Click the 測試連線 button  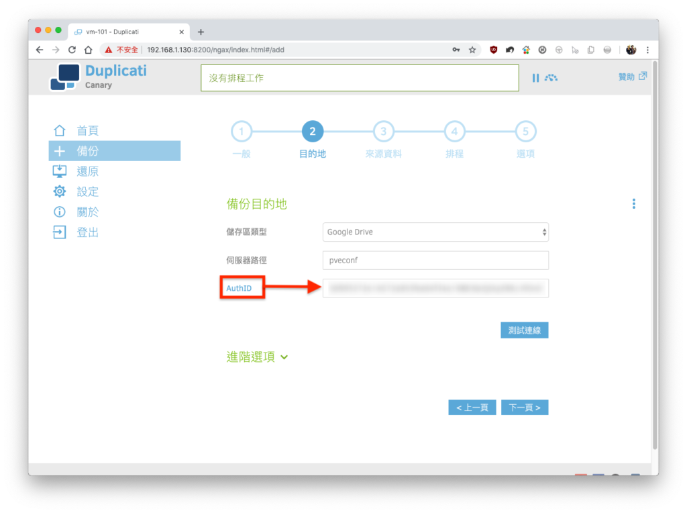pyautogui.click(x=525, y=330)
